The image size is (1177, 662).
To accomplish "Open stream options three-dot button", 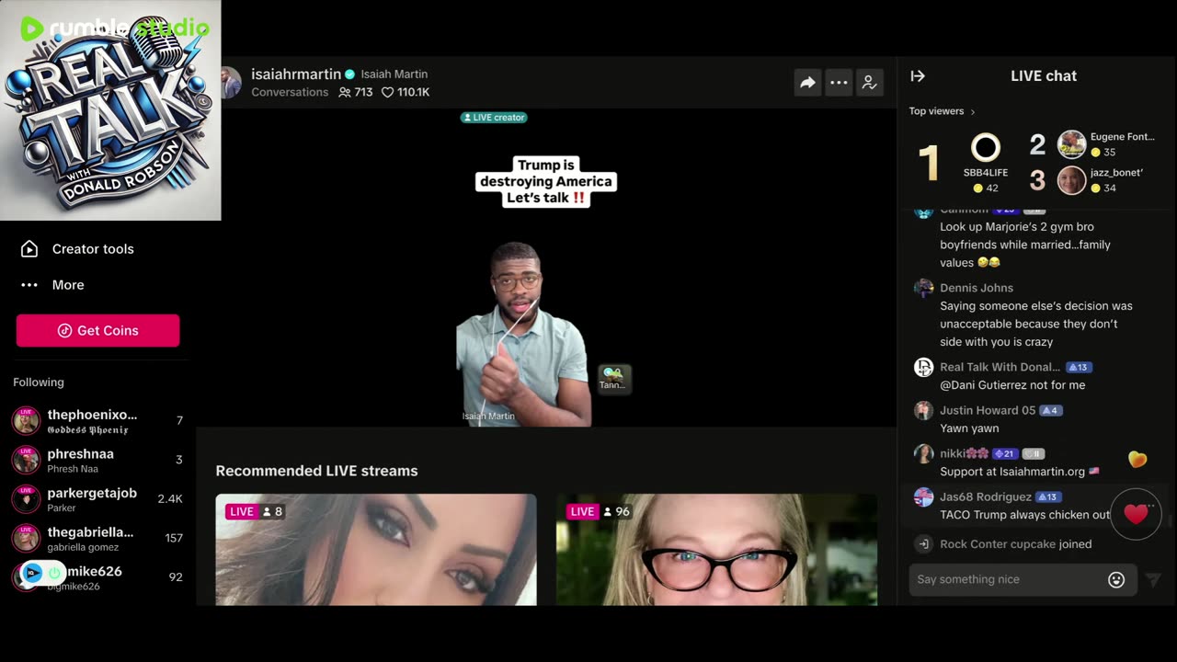I will pyautogui.click(x=839, y=83).
